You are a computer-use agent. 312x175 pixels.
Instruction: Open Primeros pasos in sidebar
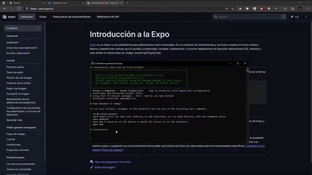coord(15,67)
